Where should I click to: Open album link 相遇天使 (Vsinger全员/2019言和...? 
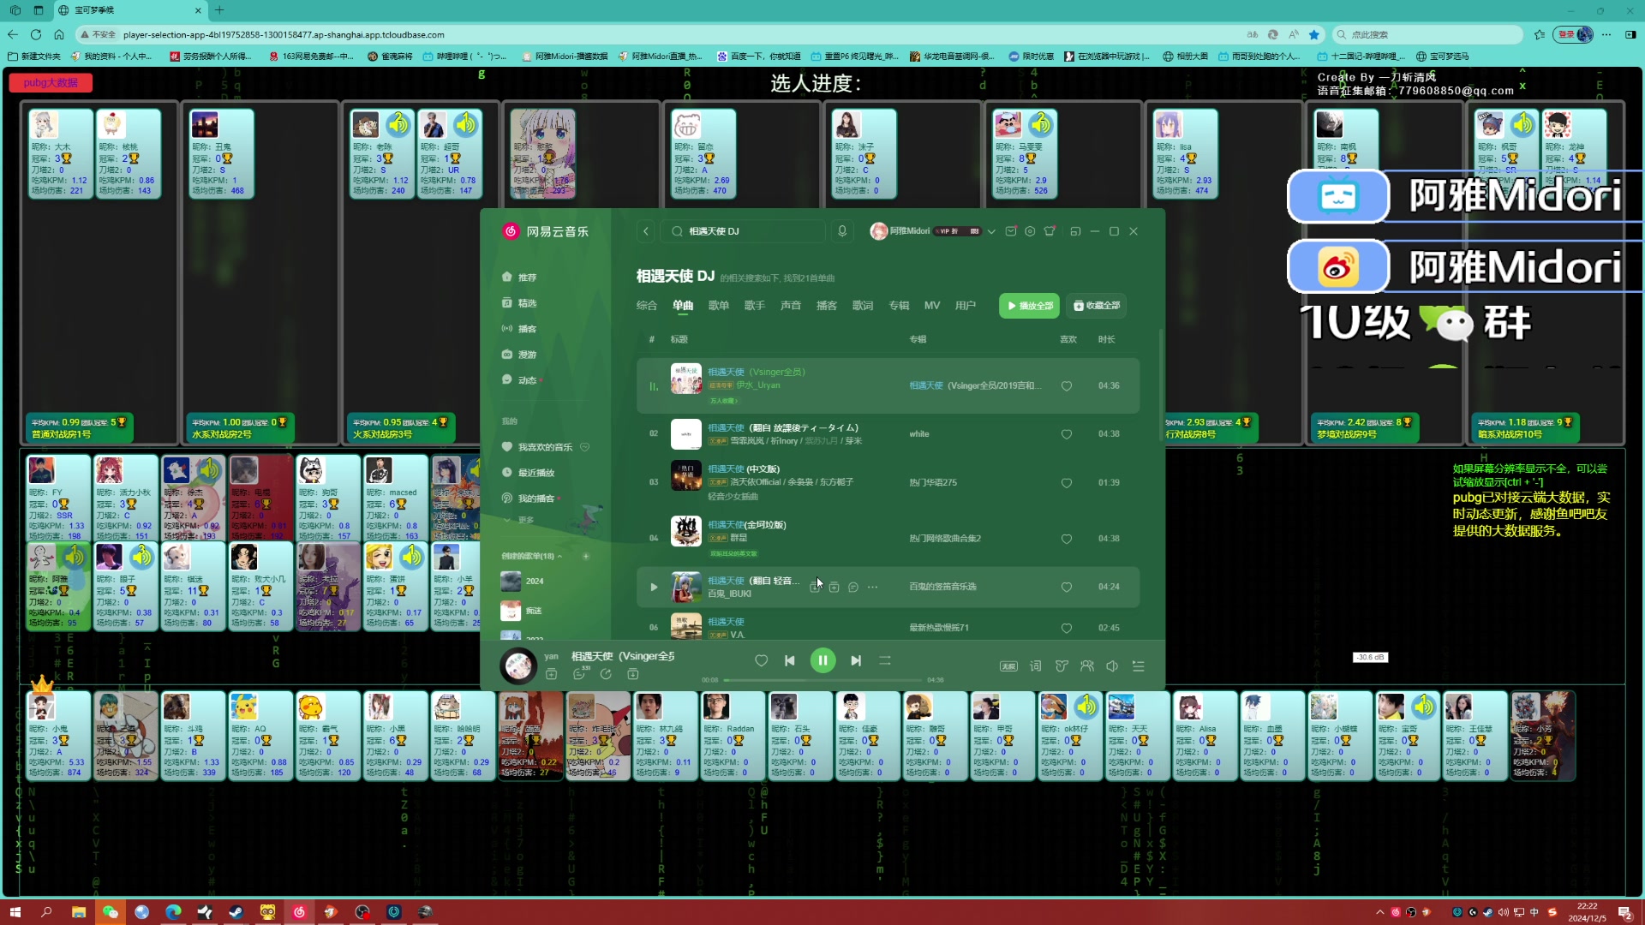(x=976, y=386)
